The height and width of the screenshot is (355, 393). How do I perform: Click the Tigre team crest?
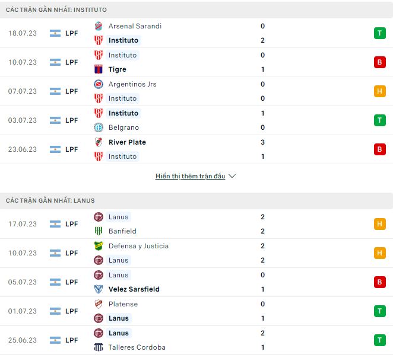[99, 69]
